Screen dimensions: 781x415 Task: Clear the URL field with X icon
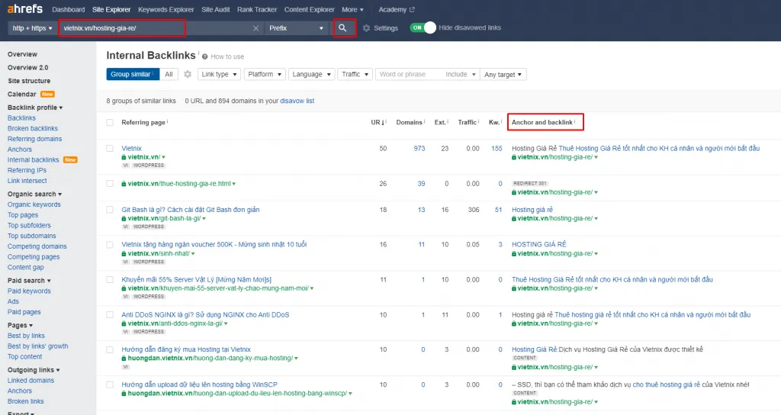[x=256, y=28]
